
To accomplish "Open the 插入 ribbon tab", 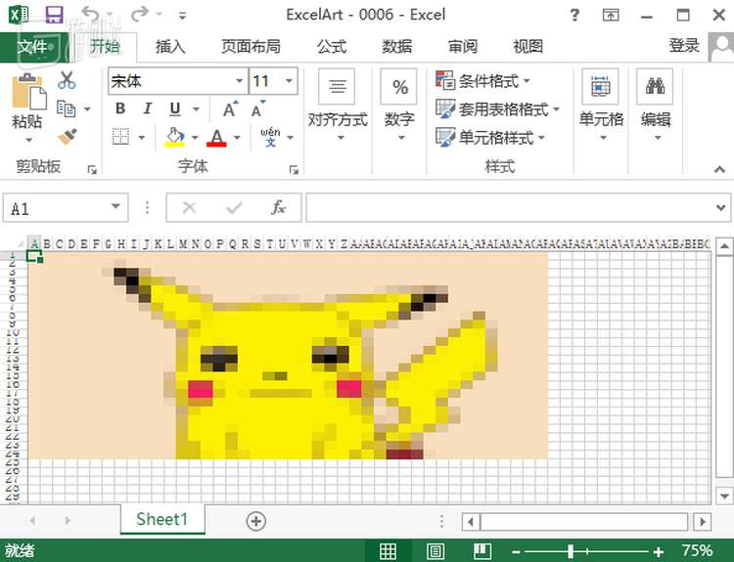I will tap(170, 46).
